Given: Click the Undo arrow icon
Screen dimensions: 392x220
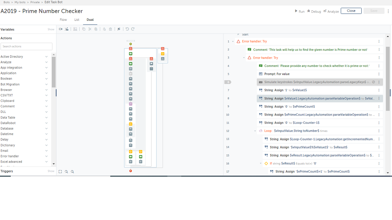Looking at the screenshot, I should (x=127, y=29).
